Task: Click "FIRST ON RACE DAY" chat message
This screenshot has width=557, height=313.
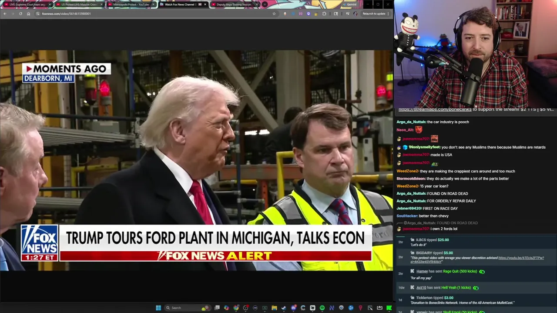Action: 440,208
